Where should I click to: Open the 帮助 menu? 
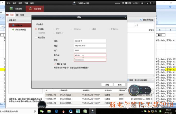[32, 3]
